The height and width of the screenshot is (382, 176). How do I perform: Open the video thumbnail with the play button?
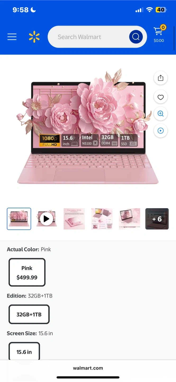coord(47,219)
